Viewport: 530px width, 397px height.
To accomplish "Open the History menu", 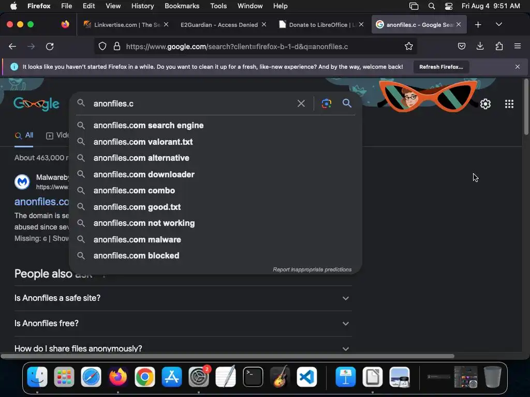I will (142, 6).
